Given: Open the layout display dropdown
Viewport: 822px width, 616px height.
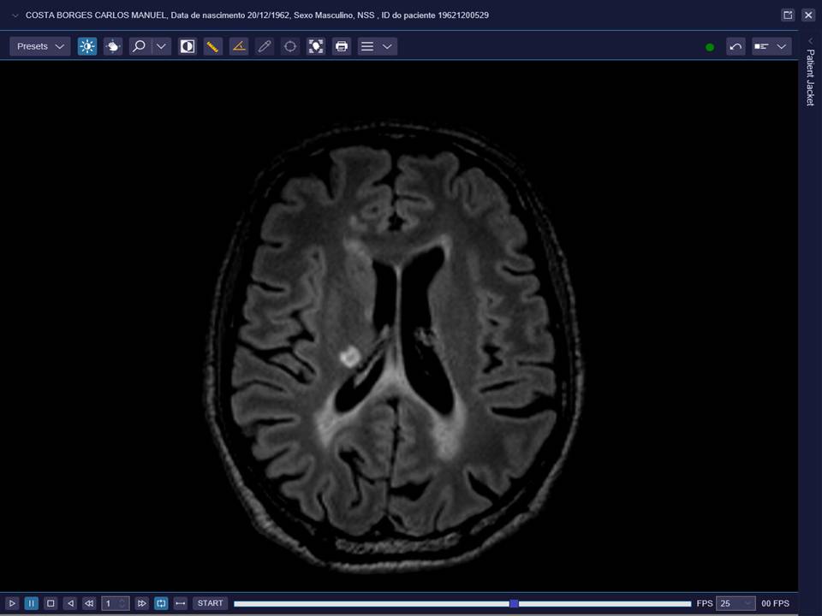Looking at the screenshot, I should (x=771, y=46).
